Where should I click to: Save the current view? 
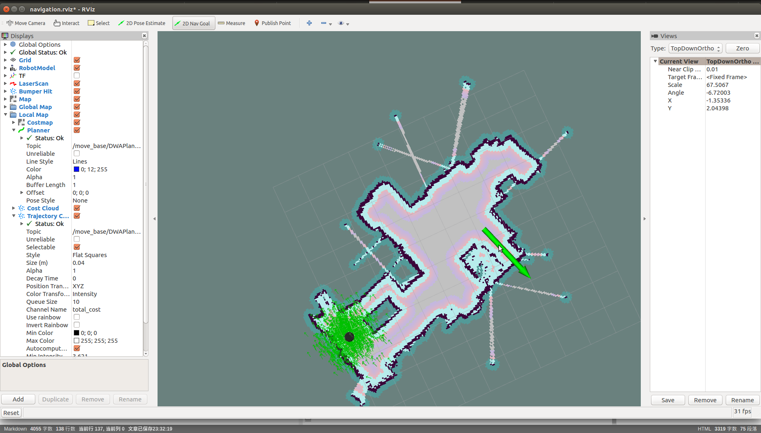tap(668, 400)
